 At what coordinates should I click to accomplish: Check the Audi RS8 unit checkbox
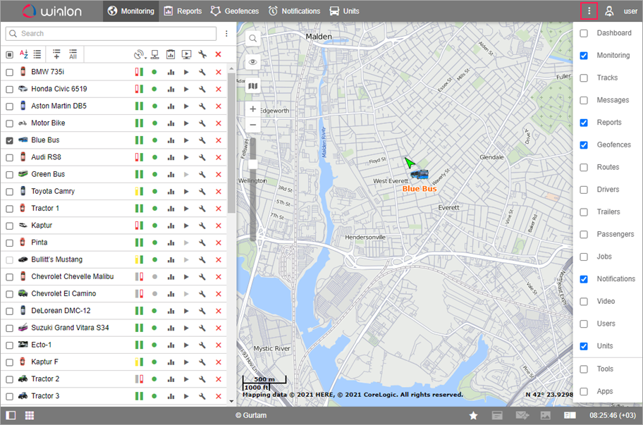pyautogui.click(x=10, y=157)
